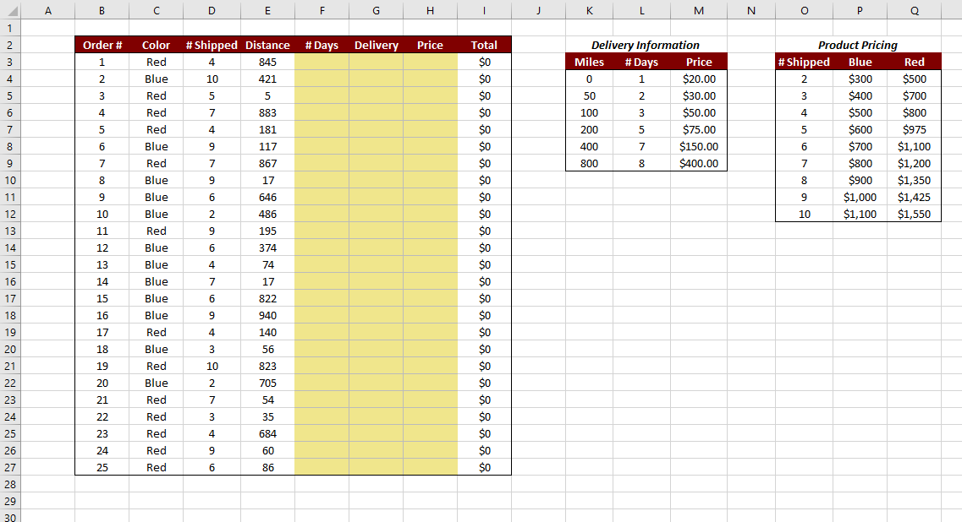Image resolution: width=962 pixels, height=522 pixels.
Task: Click the Miles header in Delivery Information
Action: [x=590, y=62]
